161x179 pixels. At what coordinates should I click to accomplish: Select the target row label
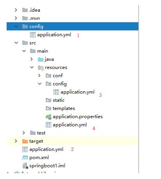pyautogui.click(x=36, y=141)
